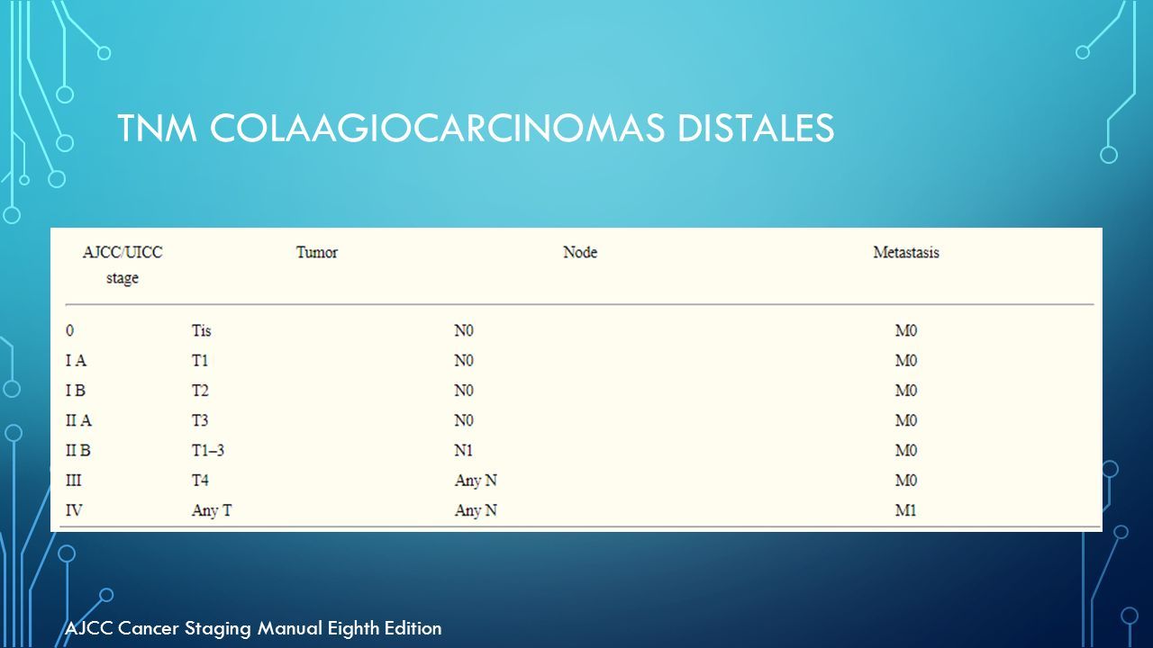Click stage II B row label

(x=79, y=450)
